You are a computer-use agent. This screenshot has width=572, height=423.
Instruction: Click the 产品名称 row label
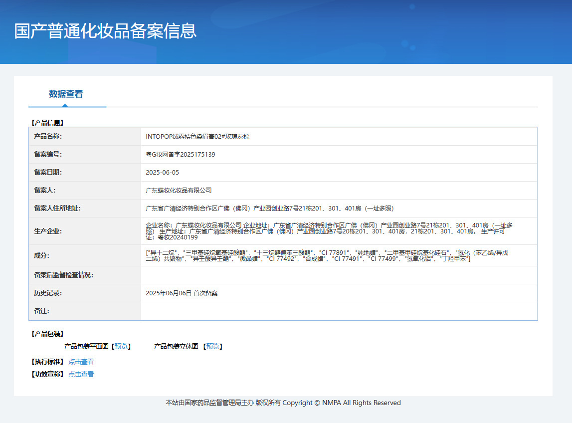click(48, 137)
